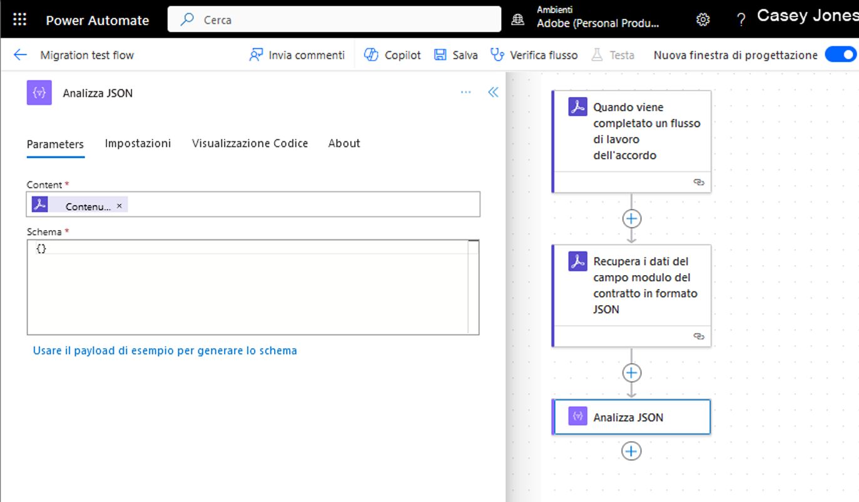Add a step after the trigger

pos(631,219)
